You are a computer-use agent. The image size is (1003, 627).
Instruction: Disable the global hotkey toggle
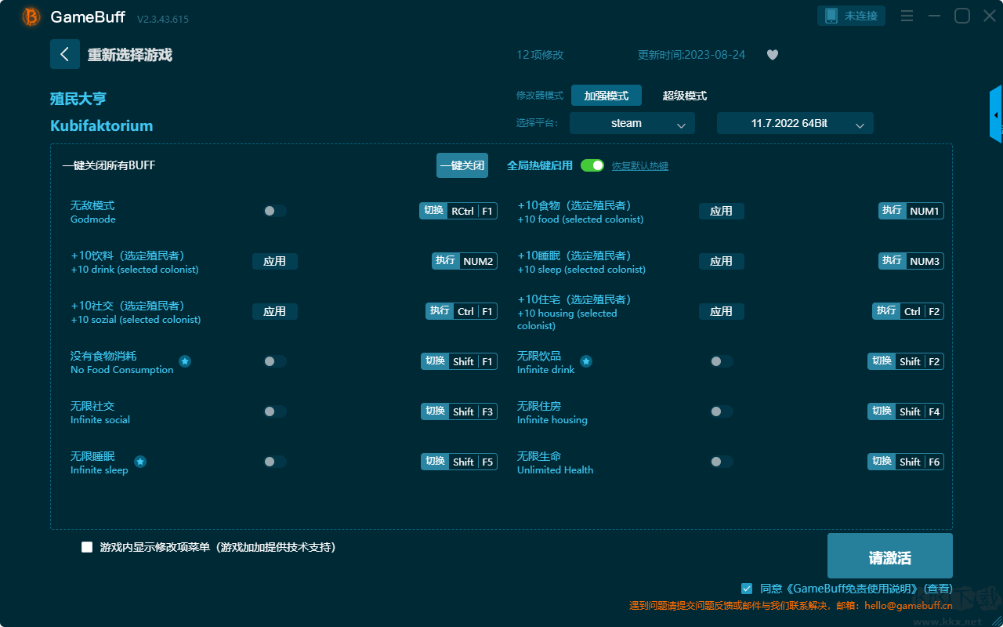(592, 165)
